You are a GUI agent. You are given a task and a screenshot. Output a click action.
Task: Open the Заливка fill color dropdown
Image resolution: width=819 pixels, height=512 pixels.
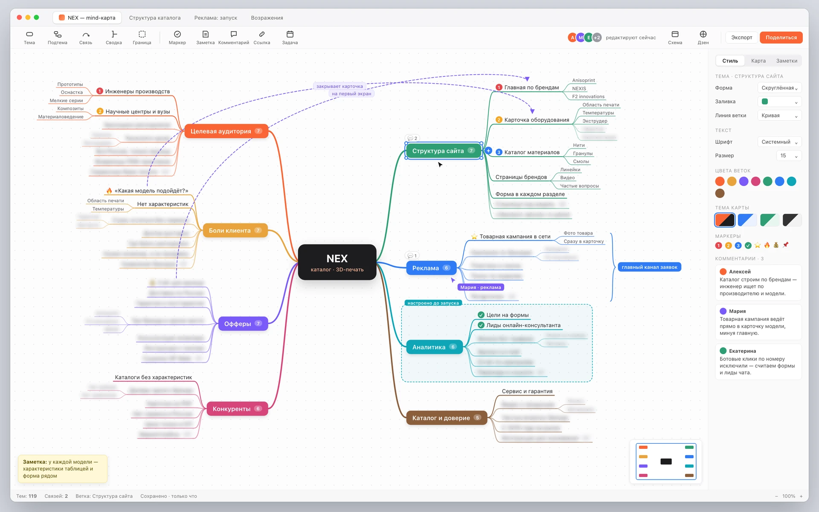pyautogui.click(x=779, y=102)
